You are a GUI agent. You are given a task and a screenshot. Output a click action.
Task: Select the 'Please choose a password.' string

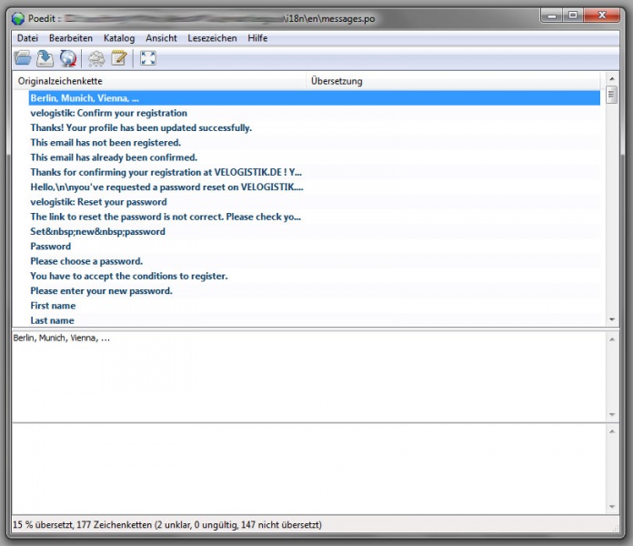[x=86, y=261]
